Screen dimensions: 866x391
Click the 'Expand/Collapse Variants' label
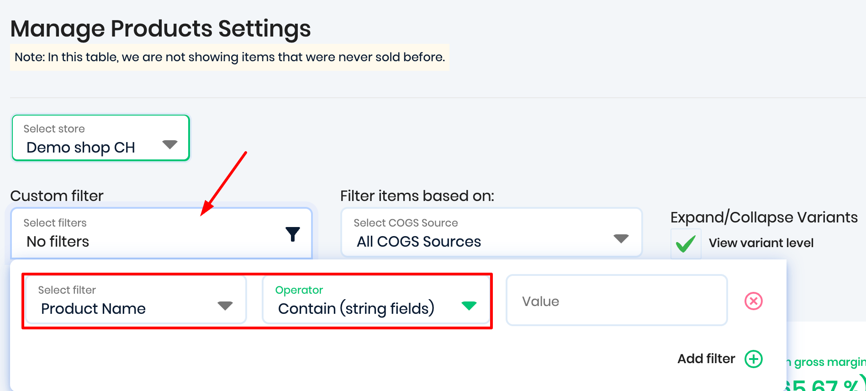(x=764, y=217)
